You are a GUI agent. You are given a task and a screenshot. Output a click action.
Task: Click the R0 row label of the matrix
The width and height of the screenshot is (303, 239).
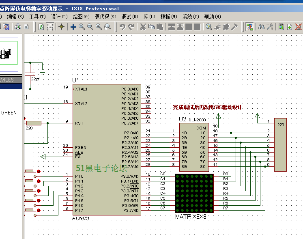(226, 174)
